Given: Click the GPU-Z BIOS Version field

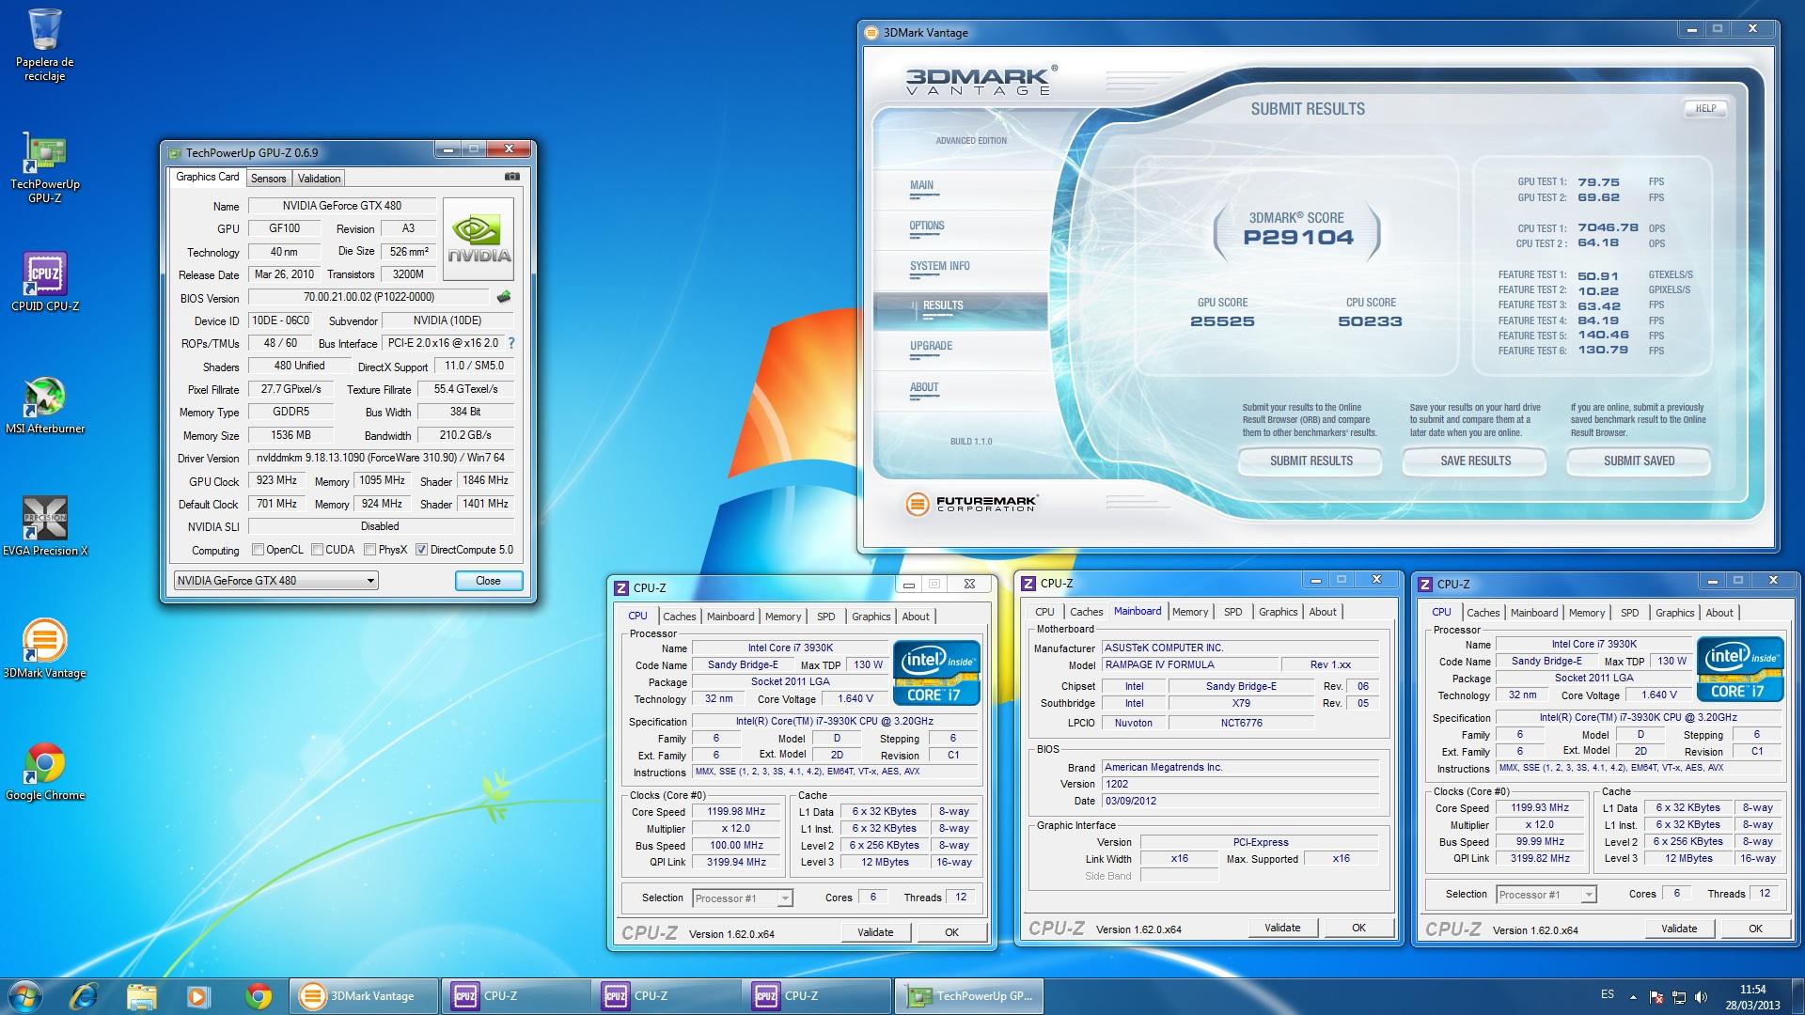Looking at the screenshot, I should (369, 297).
